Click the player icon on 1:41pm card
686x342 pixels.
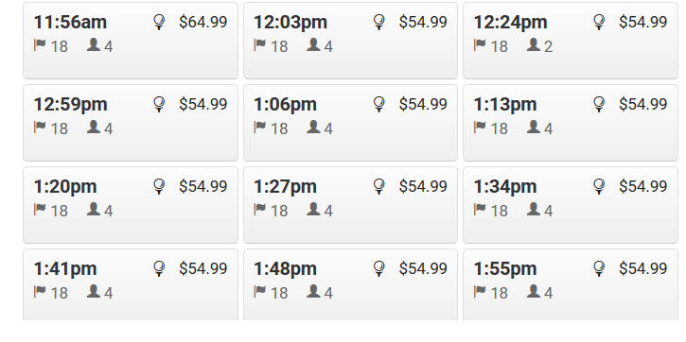(93, 291)
